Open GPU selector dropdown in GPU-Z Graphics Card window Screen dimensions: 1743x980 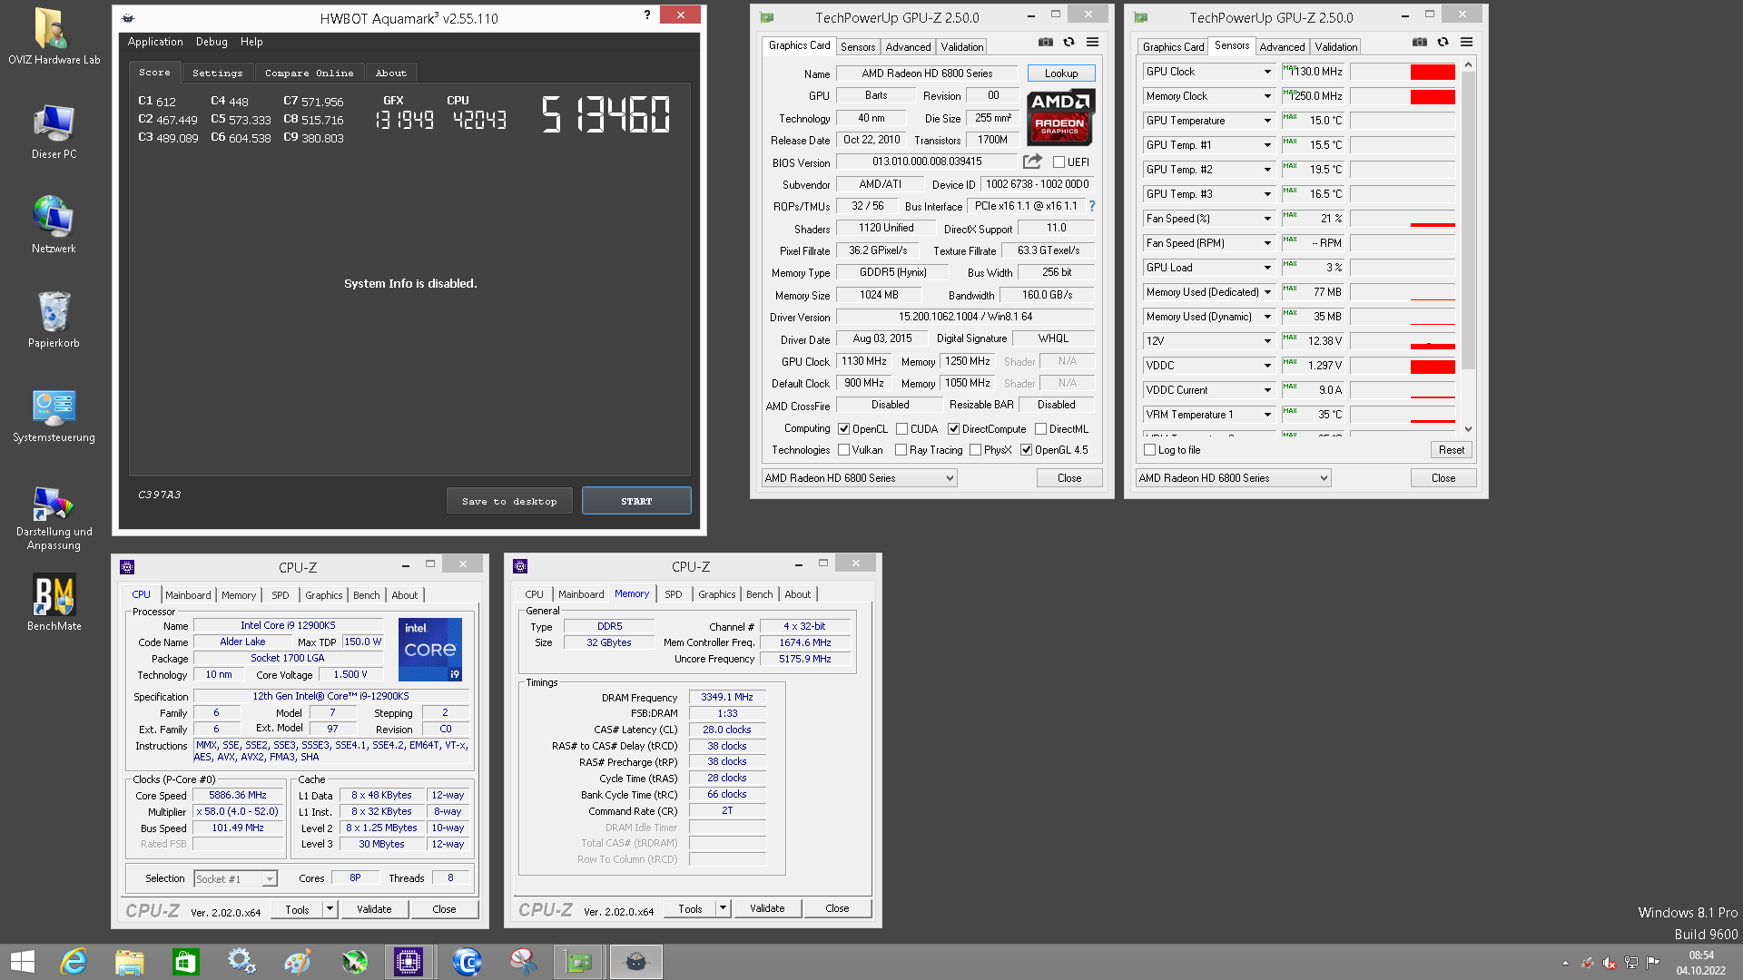tap(859, 478)
